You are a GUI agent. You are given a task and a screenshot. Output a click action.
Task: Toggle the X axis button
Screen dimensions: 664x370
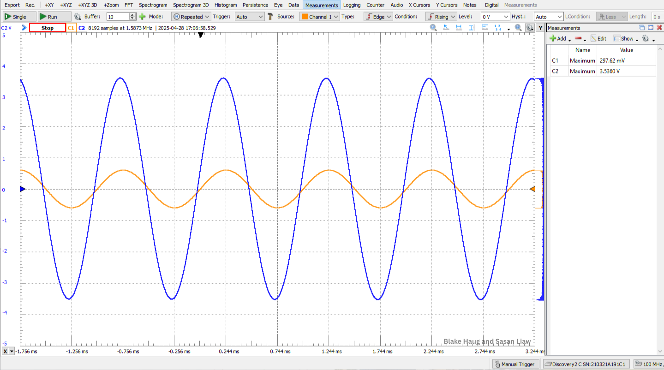5,351
